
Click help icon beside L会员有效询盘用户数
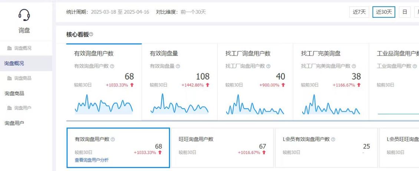333,140
